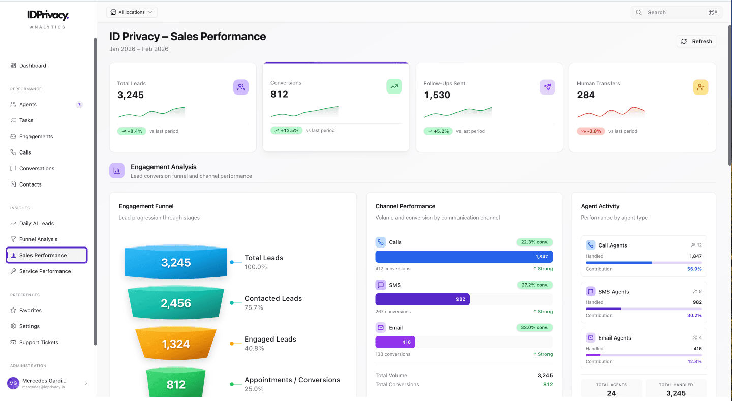This screenshot has width=732, height=401.
Task: Open Daily AI Leads insights
Action: click(x=35, y=223)
